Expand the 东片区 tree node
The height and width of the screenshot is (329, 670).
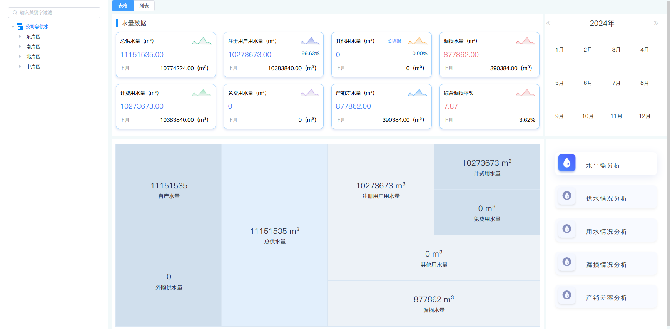pyautogui.click(x=20, y=37)
